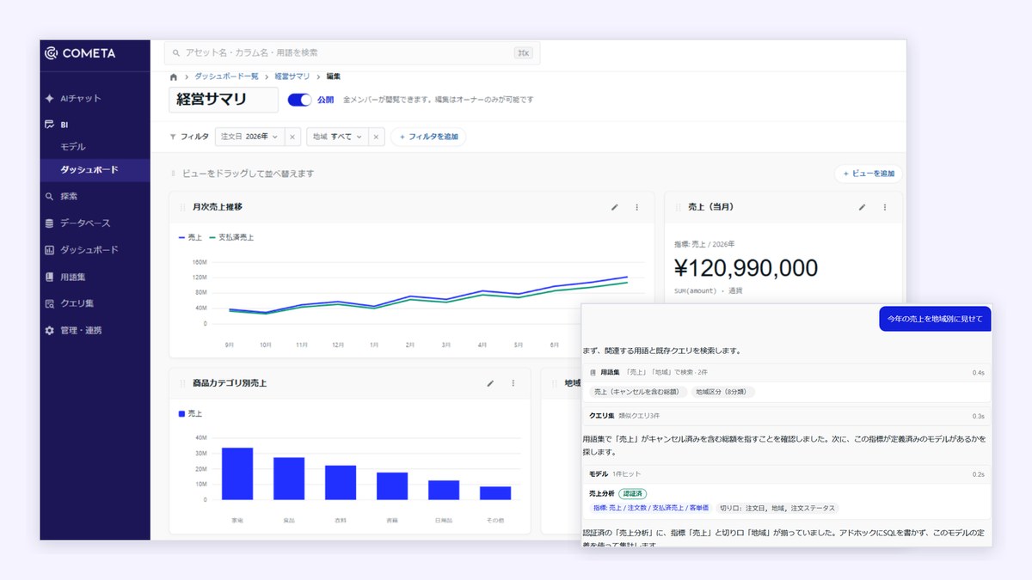This screenshot has height=580, width=1032.
Task: Click the drag handle of 月次売上推移
Action: (x=182, y=207)
